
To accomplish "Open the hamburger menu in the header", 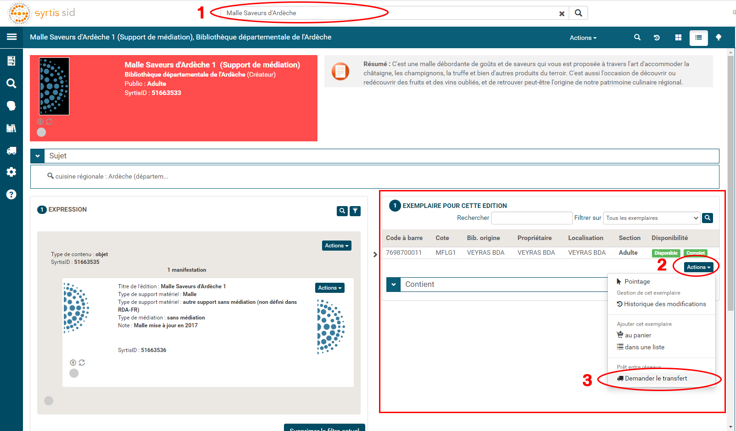I will pos(11,37).
